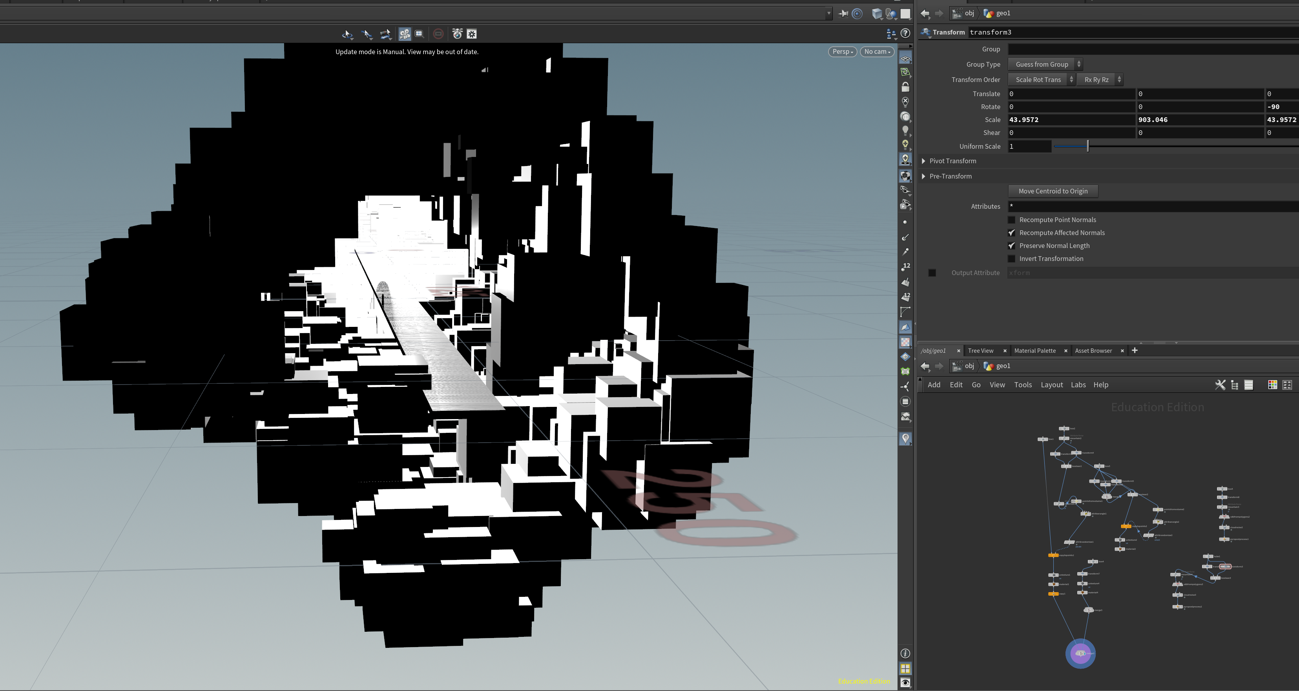1299x691 pixels.
Task: Click the stacked list icon in network toolbar
Action: (x=1249, y=385)
